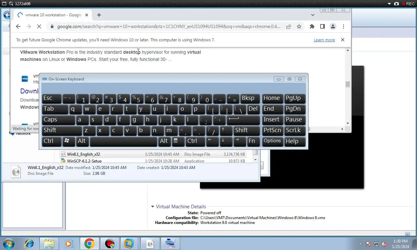This screenshot has width=417, height=250.
Task: Click the Chrome address bar URL
Action: click(x=169, y=27)
